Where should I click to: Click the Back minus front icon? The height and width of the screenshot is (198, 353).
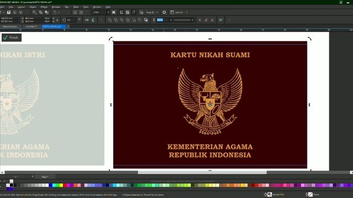[x=140, y=20]
